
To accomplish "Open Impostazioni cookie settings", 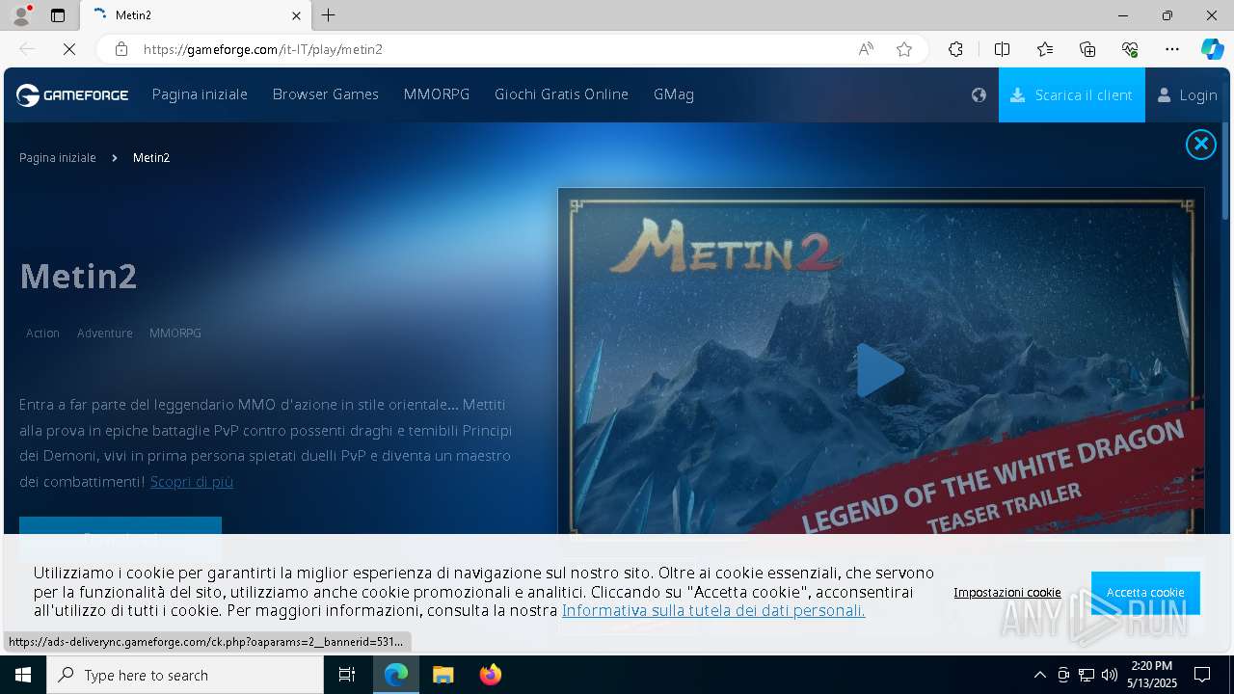I will pos(1007,592).
